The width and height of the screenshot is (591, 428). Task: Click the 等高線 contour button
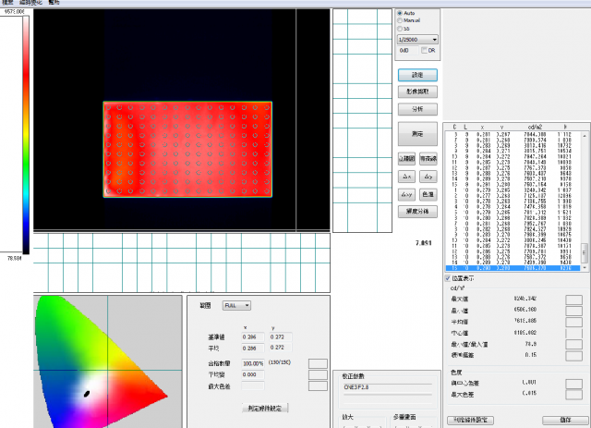(x=428, y=159)
